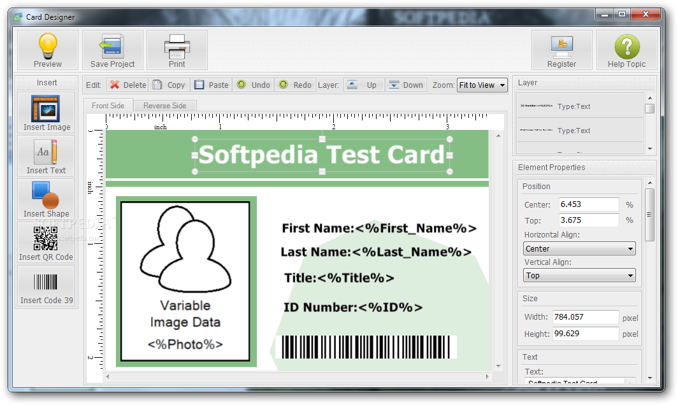
Task: Select the first Type:Text layer entry
Action: pos(580,106)
